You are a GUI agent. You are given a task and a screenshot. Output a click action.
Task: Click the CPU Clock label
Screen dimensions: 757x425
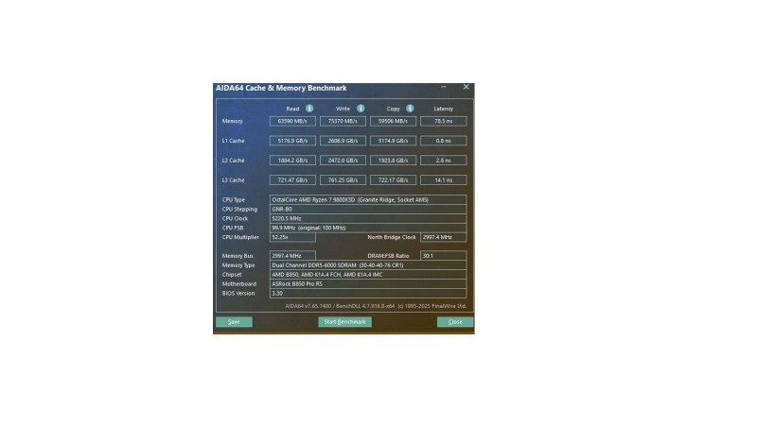pyautogui.click(x=235, y=218)
